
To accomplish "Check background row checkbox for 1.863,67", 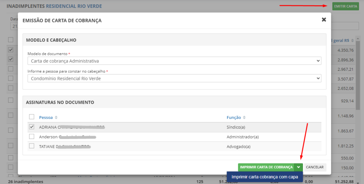I will point(11,130).
